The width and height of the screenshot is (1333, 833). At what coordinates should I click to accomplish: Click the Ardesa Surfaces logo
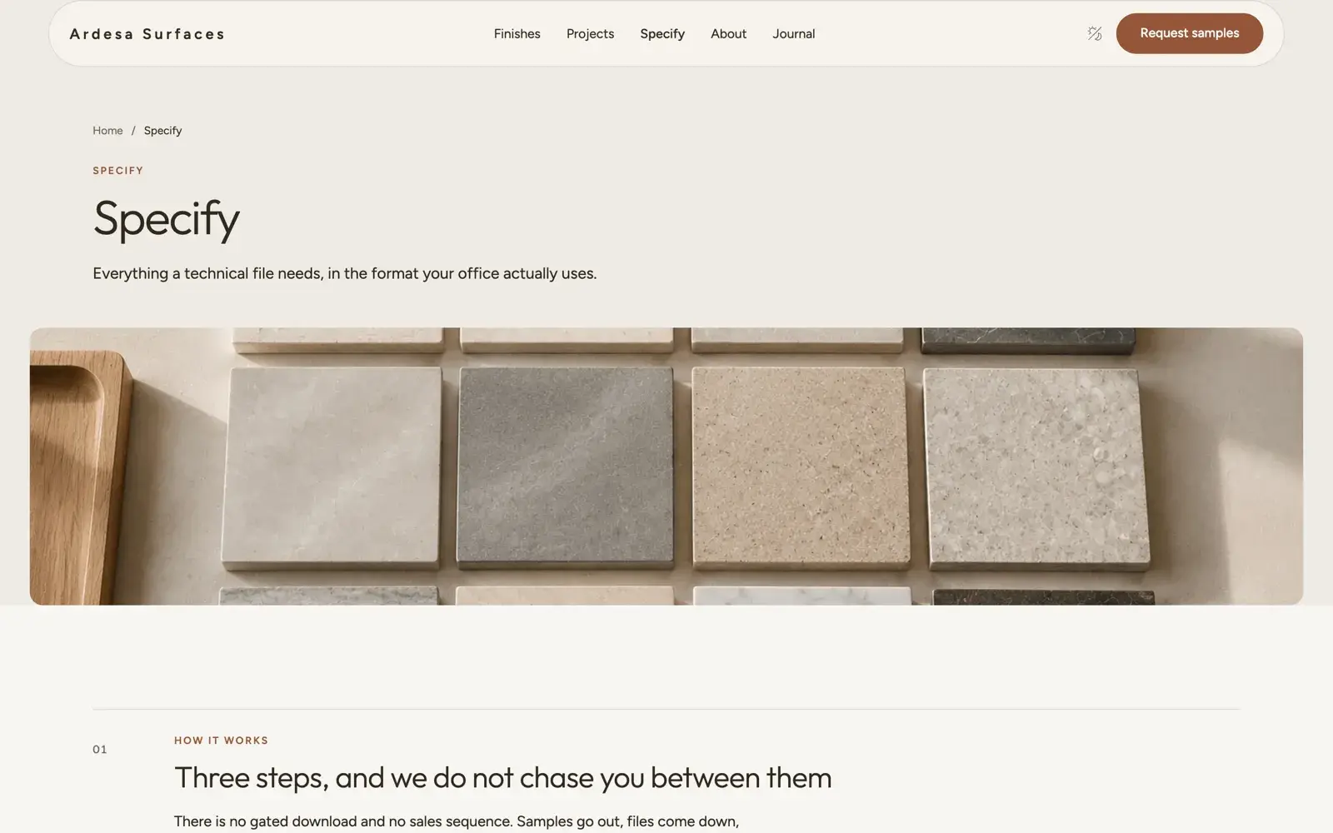147,34
